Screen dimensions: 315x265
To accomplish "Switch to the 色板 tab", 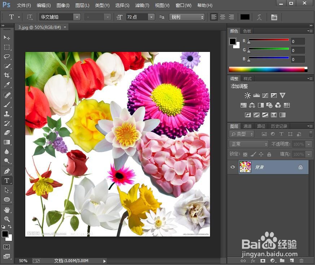I will [x=247, y=31].
